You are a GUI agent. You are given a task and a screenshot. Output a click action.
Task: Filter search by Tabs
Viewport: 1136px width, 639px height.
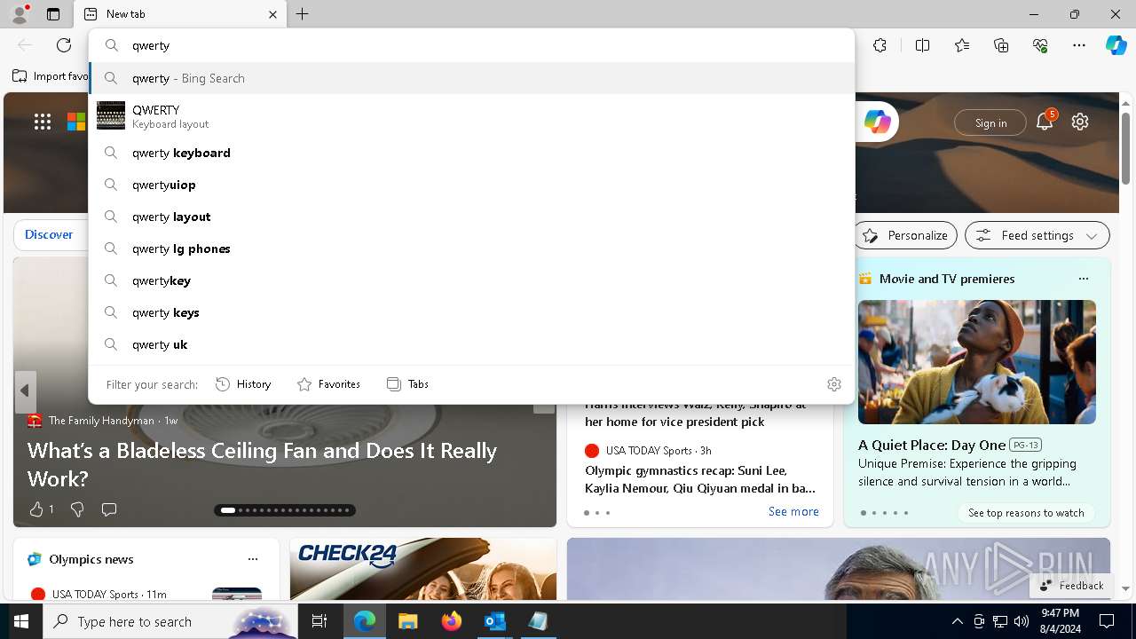pos(407,384)
